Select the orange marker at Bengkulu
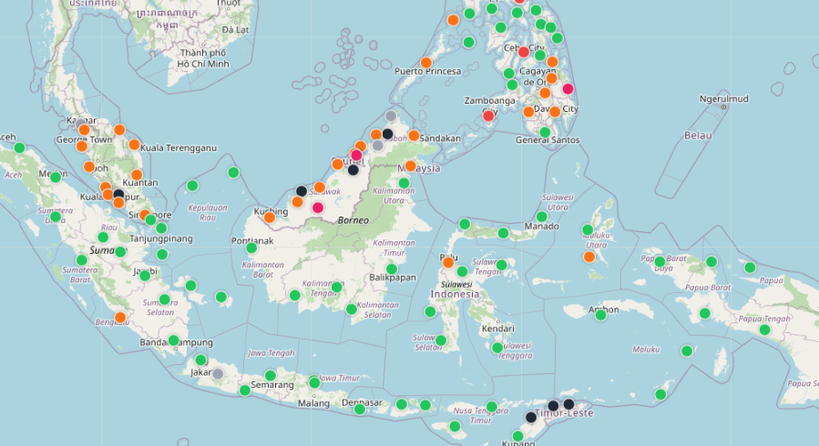Image resolution: width=819 pixels, height=446 pixels. 120,317
